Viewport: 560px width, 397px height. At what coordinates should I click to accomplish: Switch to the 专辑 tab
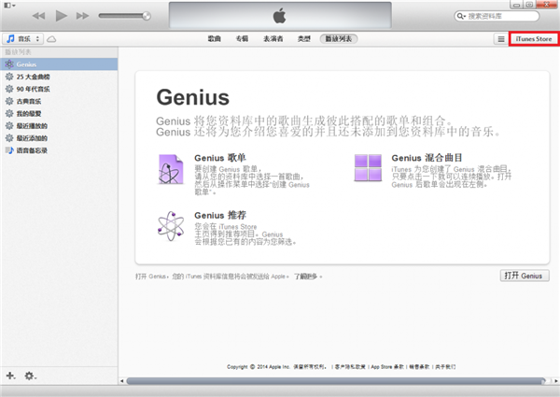pos(242,39)
